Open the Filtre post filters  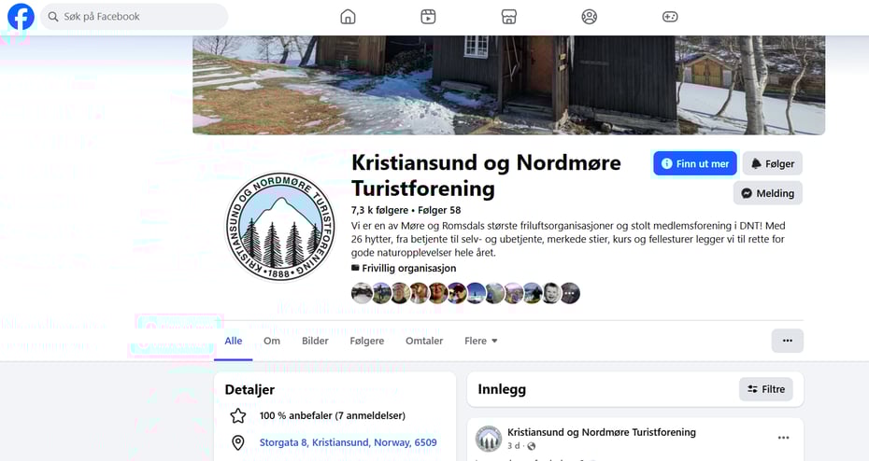tap(766, 389)
